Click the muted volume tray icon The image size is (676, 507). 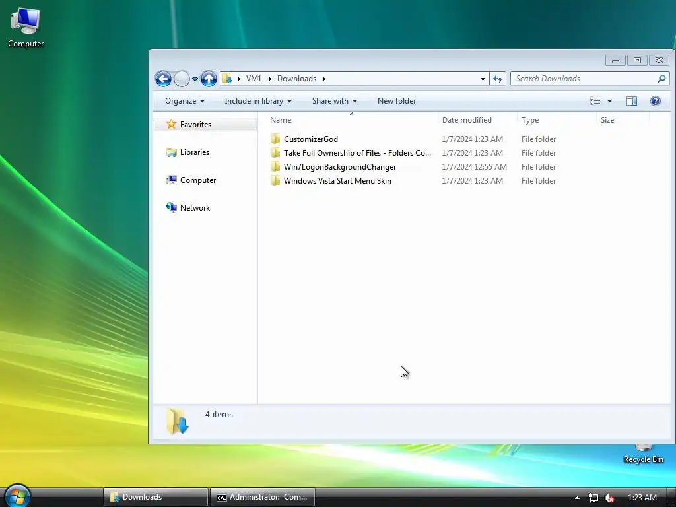tap(609, 498)
